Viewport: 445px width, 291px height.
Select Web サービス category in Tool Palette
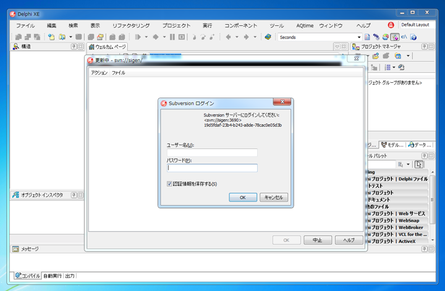pyautogui.click(x=397, y=214)
